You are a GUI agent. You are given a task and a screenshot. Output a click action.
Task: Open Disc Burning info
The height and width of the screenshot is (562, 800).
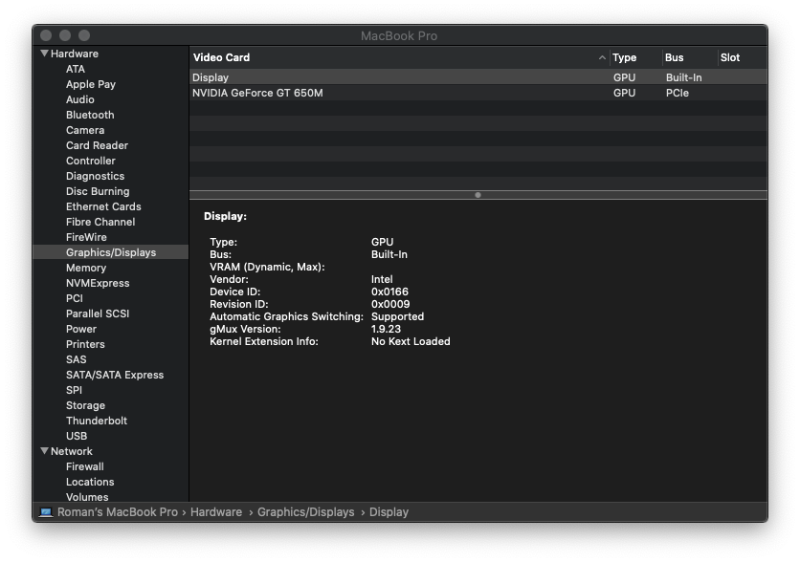coord(98,191)
